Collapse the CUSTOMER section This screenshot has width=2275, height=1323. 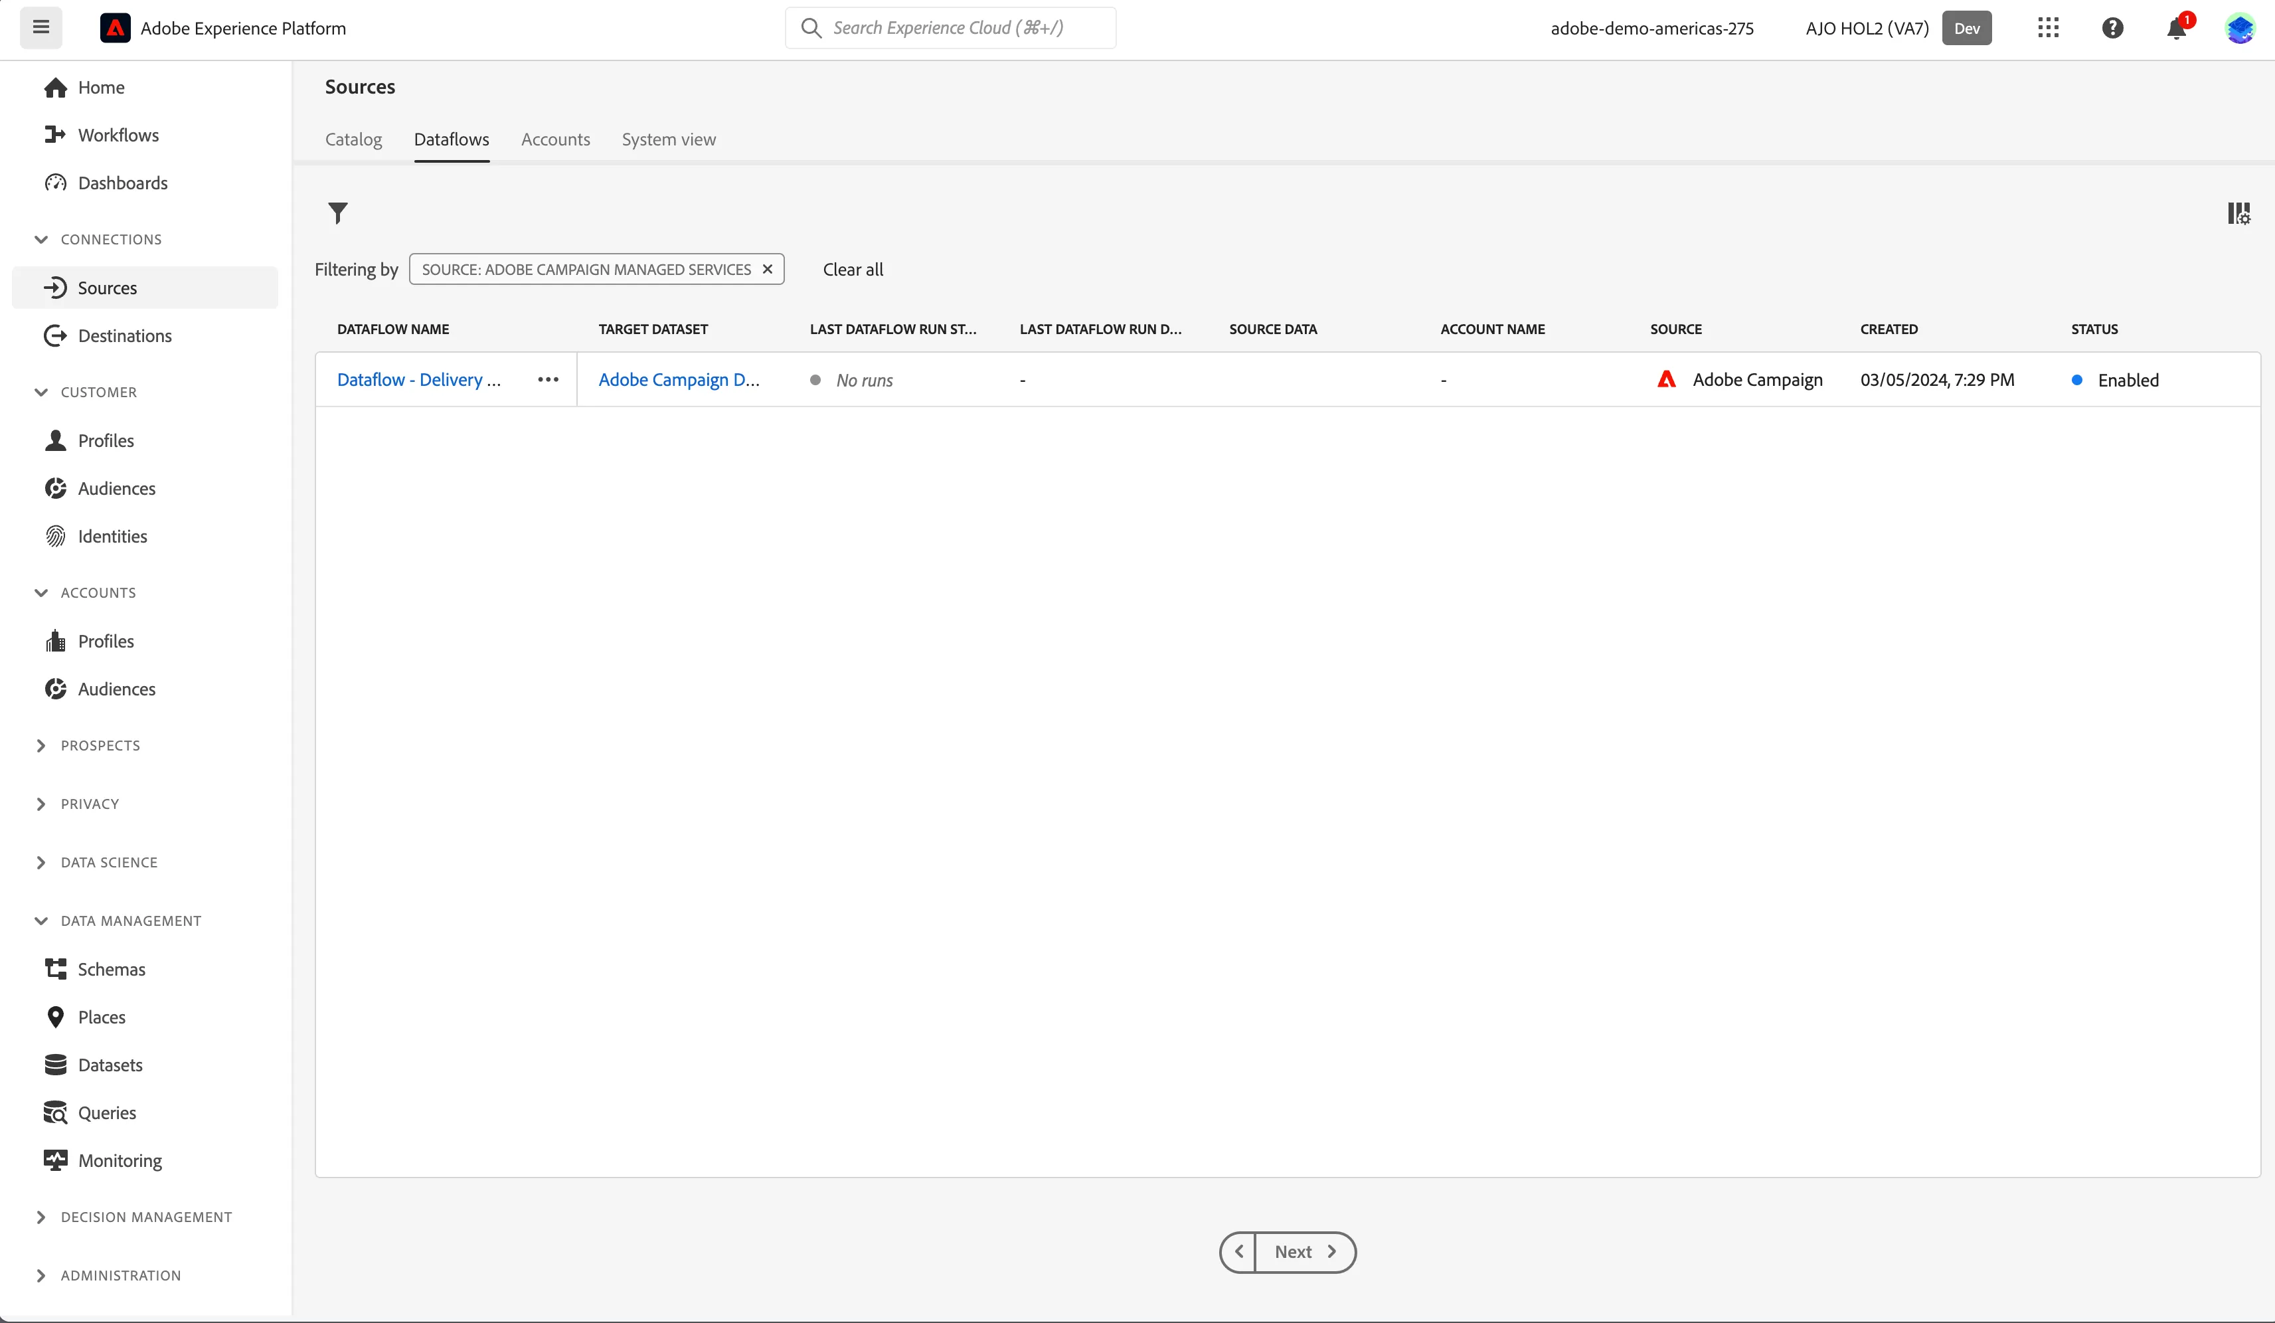(x=85, y=392)
